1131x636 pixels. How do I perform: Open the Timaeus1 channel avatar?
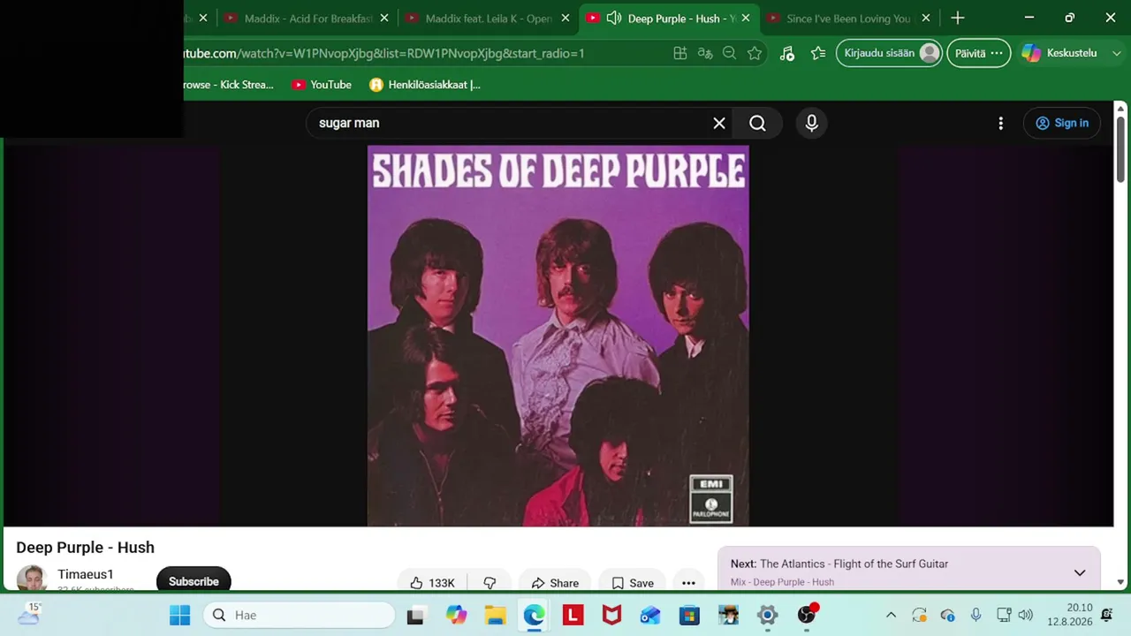coord(31,579)
